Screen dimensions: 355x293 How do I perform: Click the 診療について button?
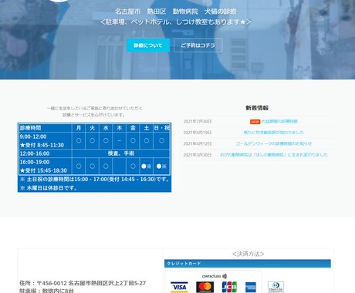click(148, 45)
